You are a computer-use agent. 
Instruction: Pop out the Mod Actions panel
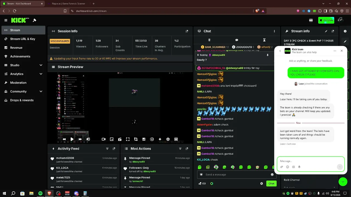coord(187,149)
